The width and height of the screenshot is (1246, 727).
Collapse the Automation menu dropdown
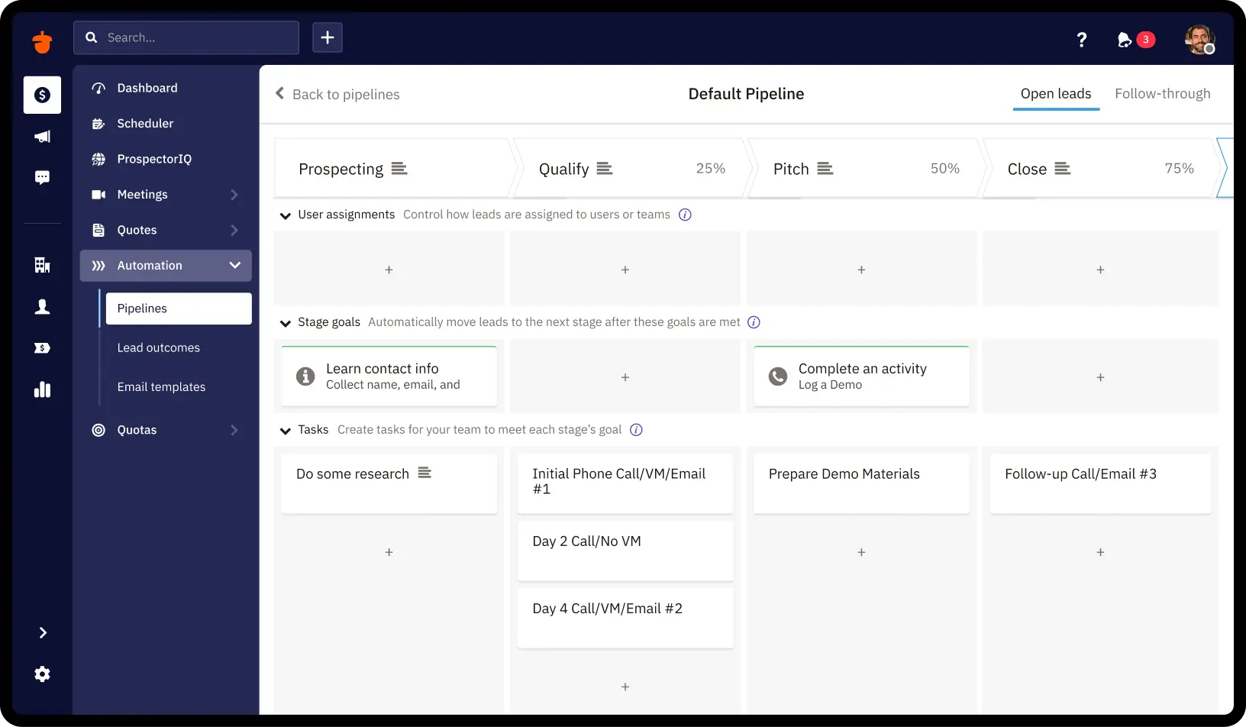tap(234, 265)
